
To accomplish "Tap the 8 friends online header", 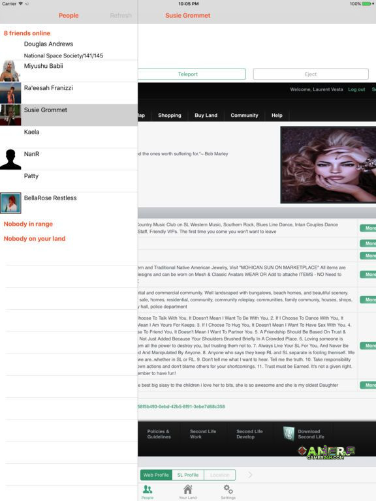I will (x=27, y=33).
